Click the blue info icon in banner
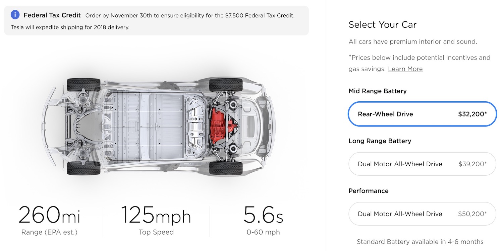The width and height of the screenshot is (503, 251). (15, 15)
